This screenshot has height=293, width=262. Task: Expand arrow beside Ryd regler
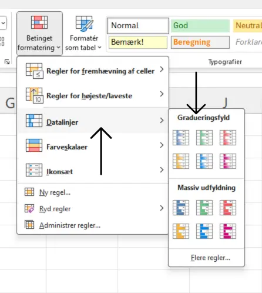162,208
